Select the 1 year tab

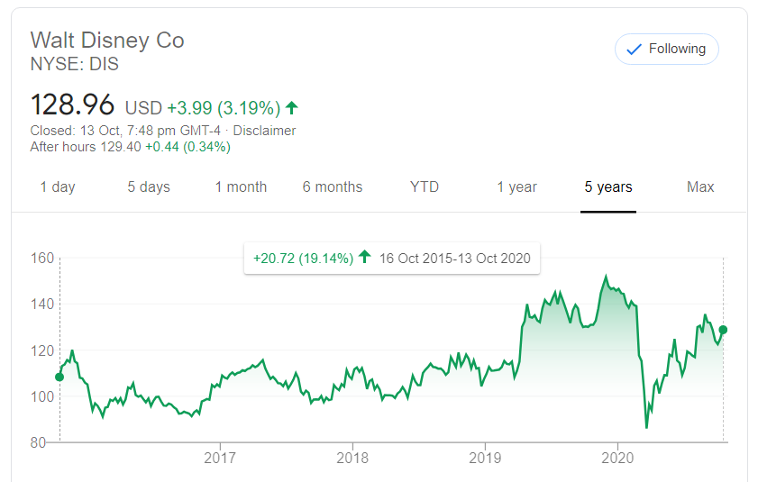516,187
